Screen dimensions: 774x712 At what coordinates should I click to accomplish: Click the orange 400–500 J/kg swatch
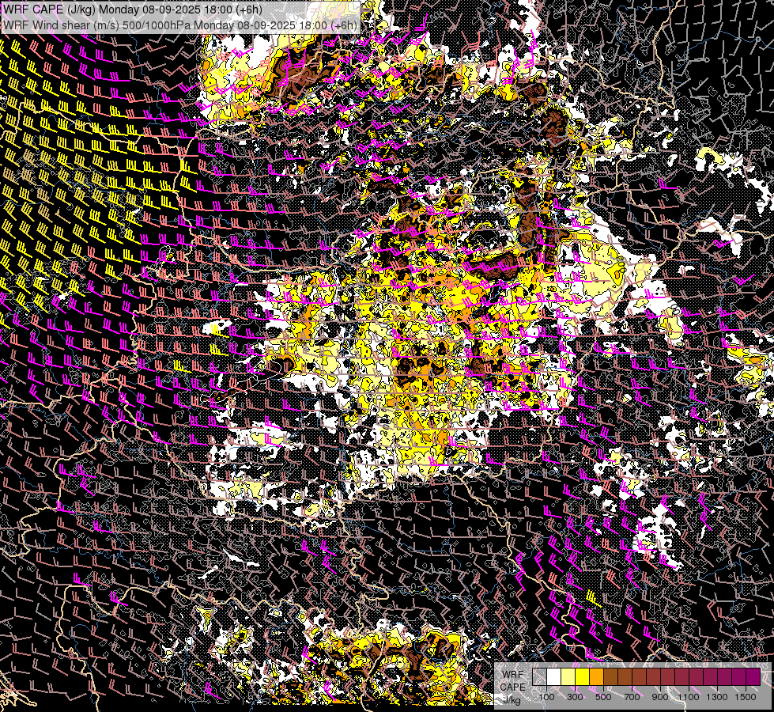[596, 676]
